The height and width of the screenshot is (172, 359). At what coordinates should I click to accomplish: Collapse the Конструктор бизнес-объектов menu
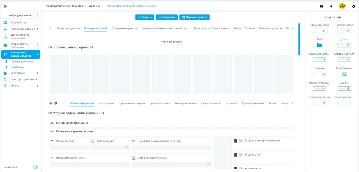pos(38,54)
